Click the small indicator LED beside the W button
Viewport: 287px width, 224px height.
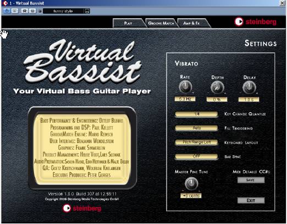40,11
